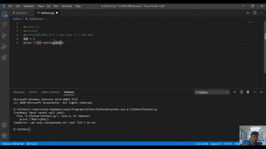
Task: Open editor More Actions ellipsis
Action: [x=261, y=13]
